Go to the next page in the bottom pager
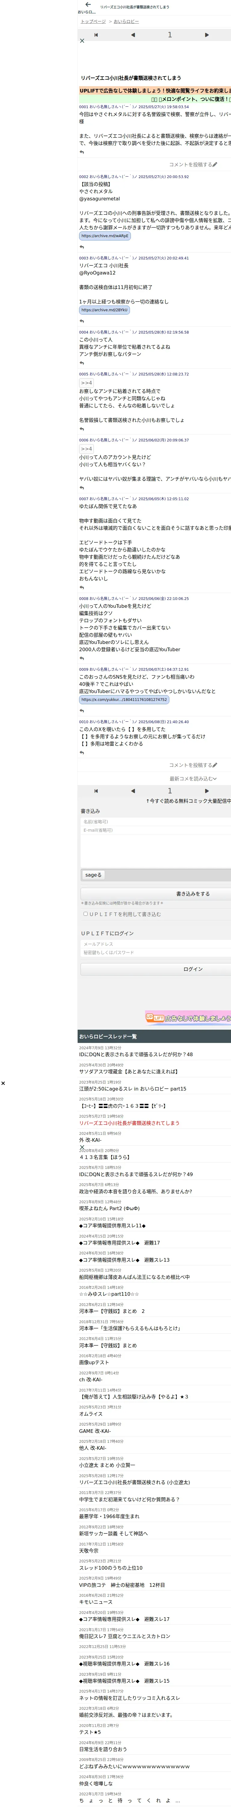This screenshot has width=231, height=1808. click(x=207, y=791)
